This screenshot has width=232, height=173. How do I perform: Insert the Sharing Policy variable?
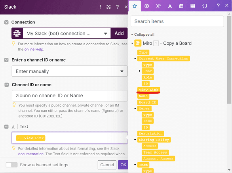click(x=154, y=140)
